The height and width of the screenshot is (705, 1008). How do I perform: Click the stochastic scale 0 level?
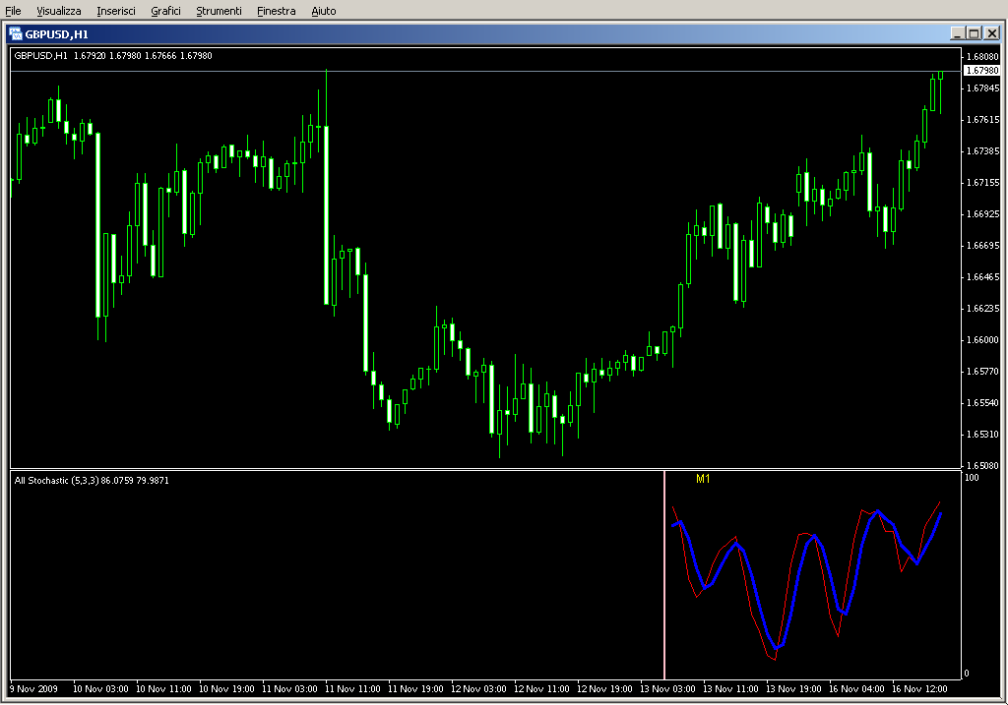coord(967,673)
